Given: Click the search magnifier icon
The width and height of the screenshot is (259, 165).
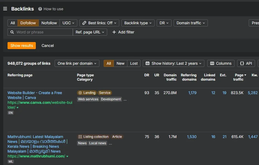Looking at the screenshot, I should [12, 32].
